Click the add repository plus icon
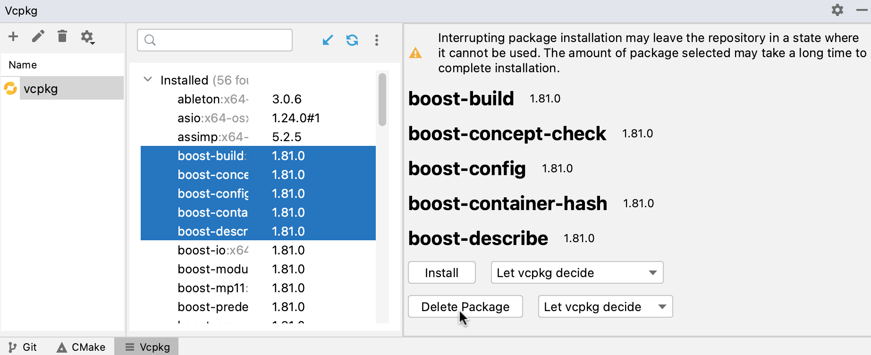 [x=13, y=36]
